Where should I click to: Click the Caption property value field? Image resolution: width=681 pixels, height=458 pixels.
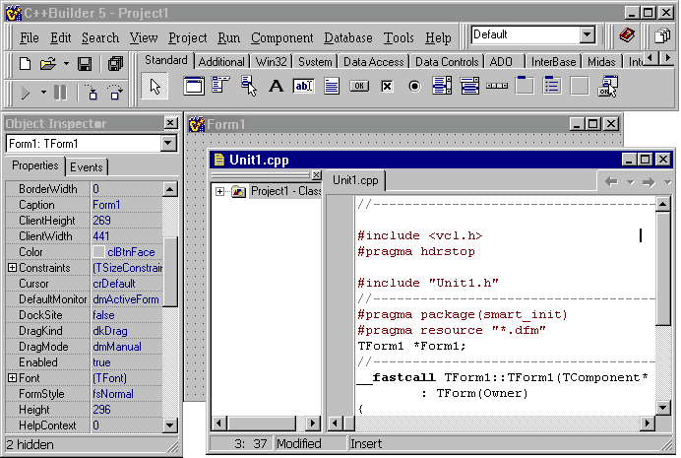point(126,205)
